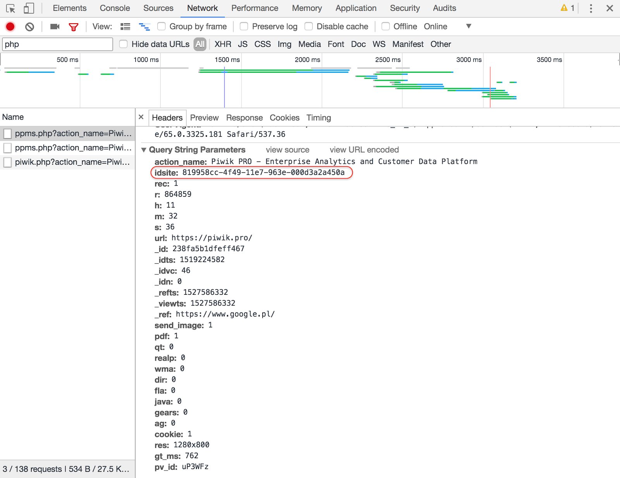Select the Headers tab
Screen dimensions: 620x478
(x=167, y=118)
